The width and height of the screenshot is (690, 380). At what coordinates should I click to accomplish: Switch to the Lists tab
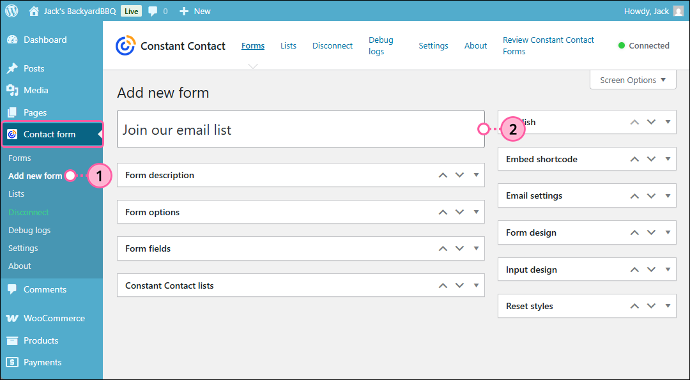click(x=288, y=45)
